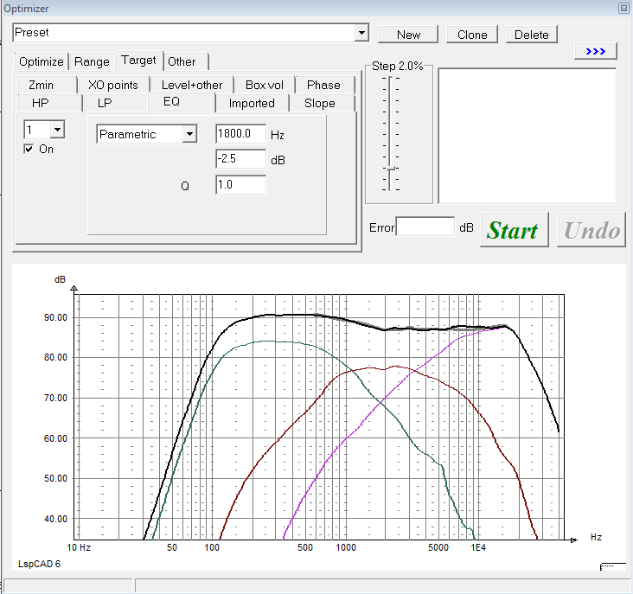Click the frequency Hz input field

[x=240, y=134]
